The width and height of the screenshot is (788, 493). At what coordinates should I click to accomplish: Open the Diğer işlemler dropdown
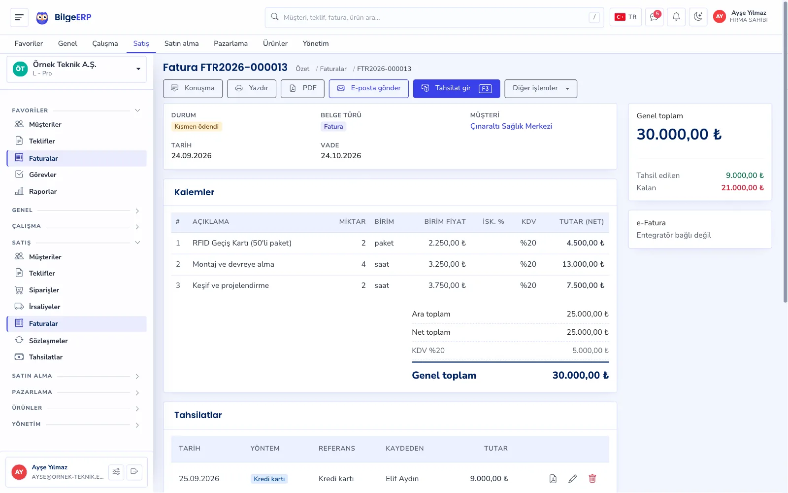pos(541,89)
